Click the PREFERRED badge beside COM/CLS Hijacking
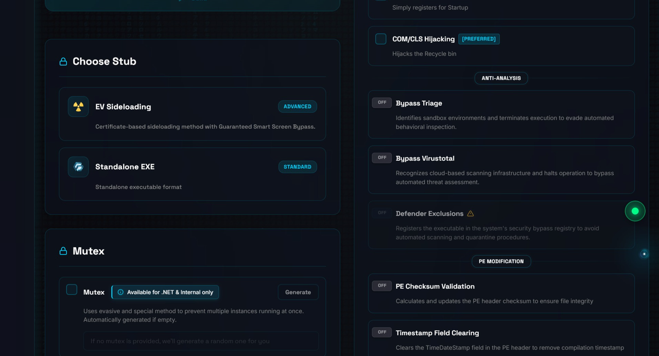Image resolution: width=659 pixels, height=356 pixels. pos(479,39)
